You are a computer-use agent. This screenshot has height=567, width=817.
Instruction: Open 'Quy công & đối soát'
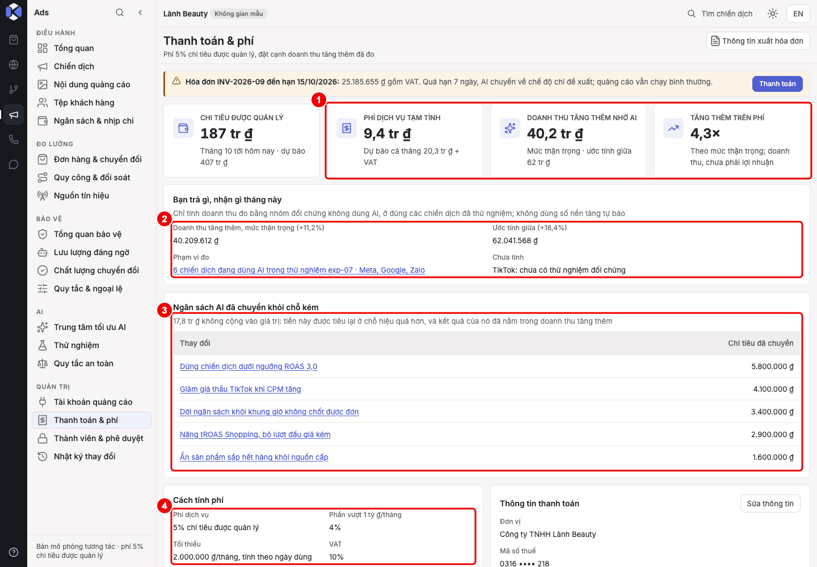pos(91,177)
